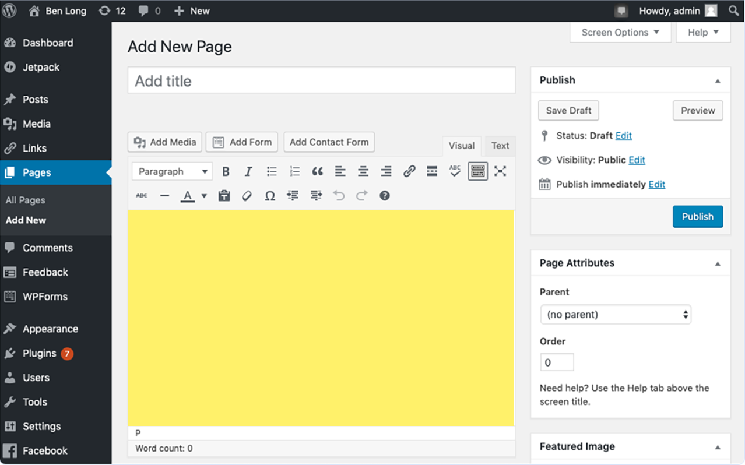Click Paste as text icon

(224, 196)
